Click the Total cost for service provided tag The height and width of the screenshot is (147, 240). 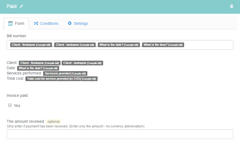(61, 79)
